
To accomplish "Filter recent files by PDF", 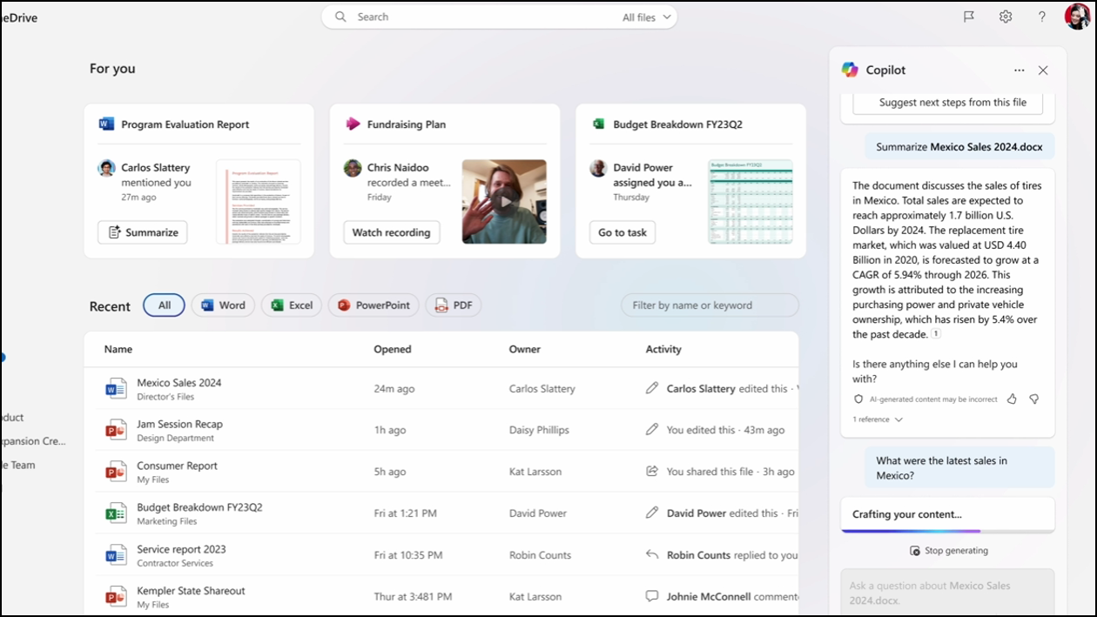I will click(454, 305).
